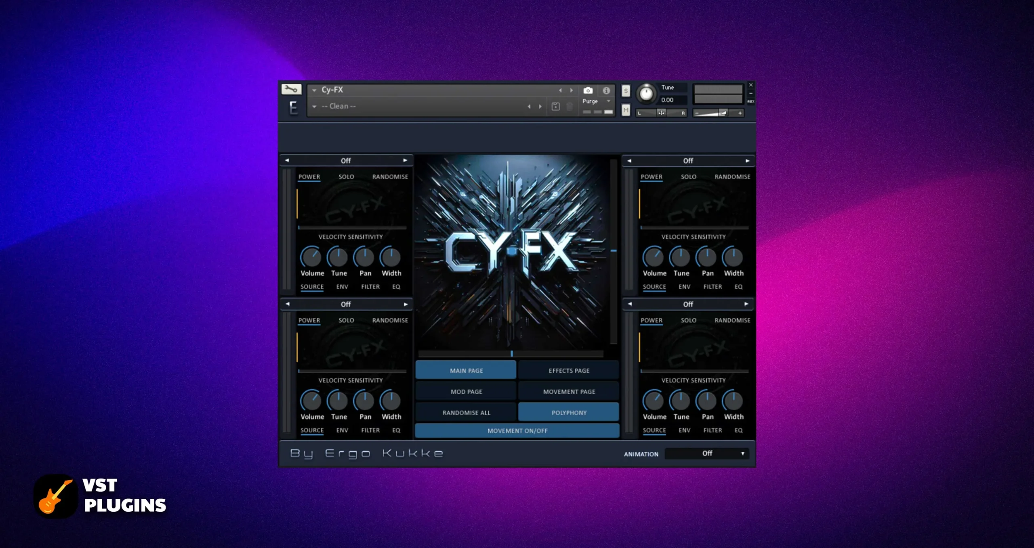1034x548 pixels.
Task: Open bottom-right layer Off sample selector
Action: [x=688, y=304]
